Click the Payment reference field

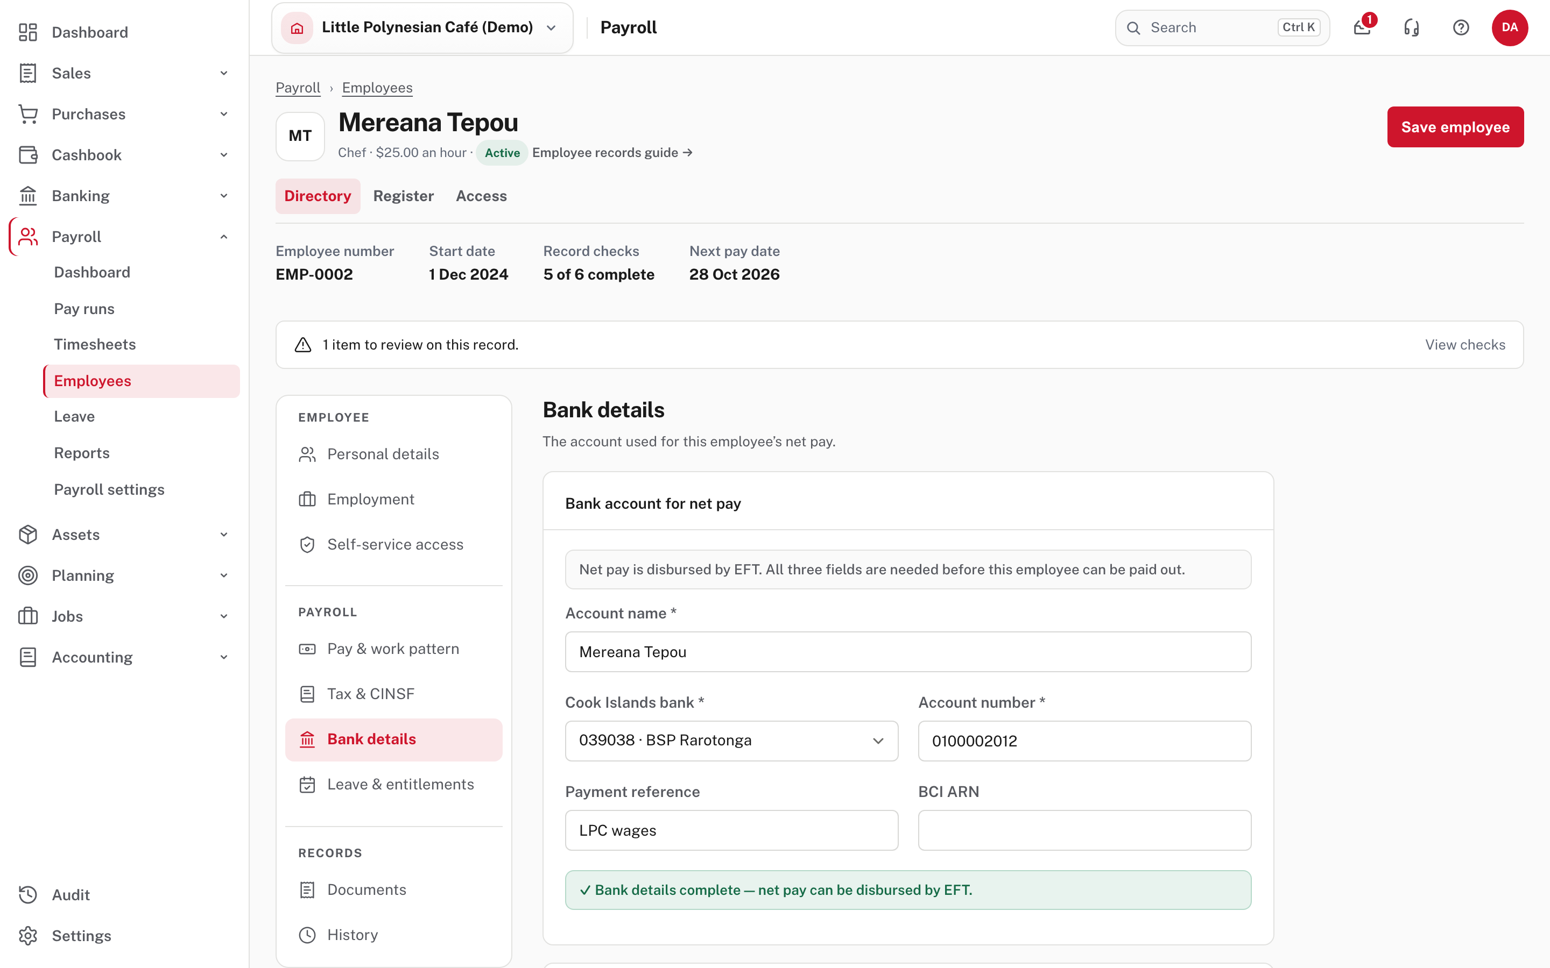point(731,830)
